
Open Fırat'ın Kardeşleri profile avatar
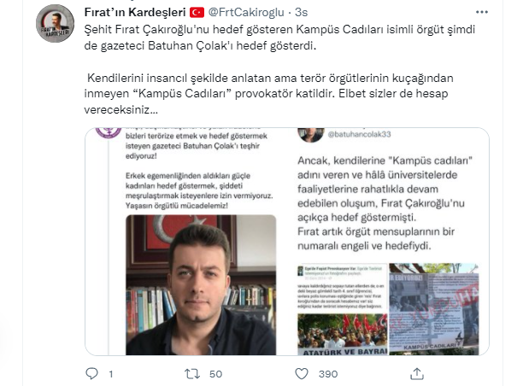coord(55,23)
